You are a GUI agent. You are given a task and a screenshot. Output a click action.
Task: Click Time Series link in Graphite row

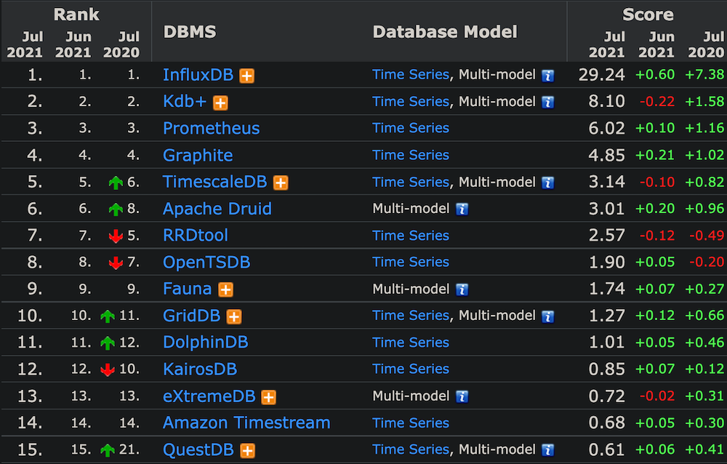411,155
